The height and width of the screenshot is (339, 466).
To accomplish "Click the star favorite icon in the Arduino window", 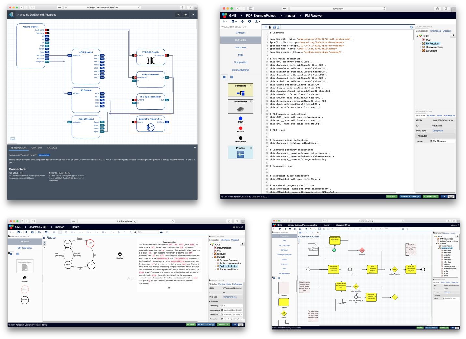I will pos(186,15).
